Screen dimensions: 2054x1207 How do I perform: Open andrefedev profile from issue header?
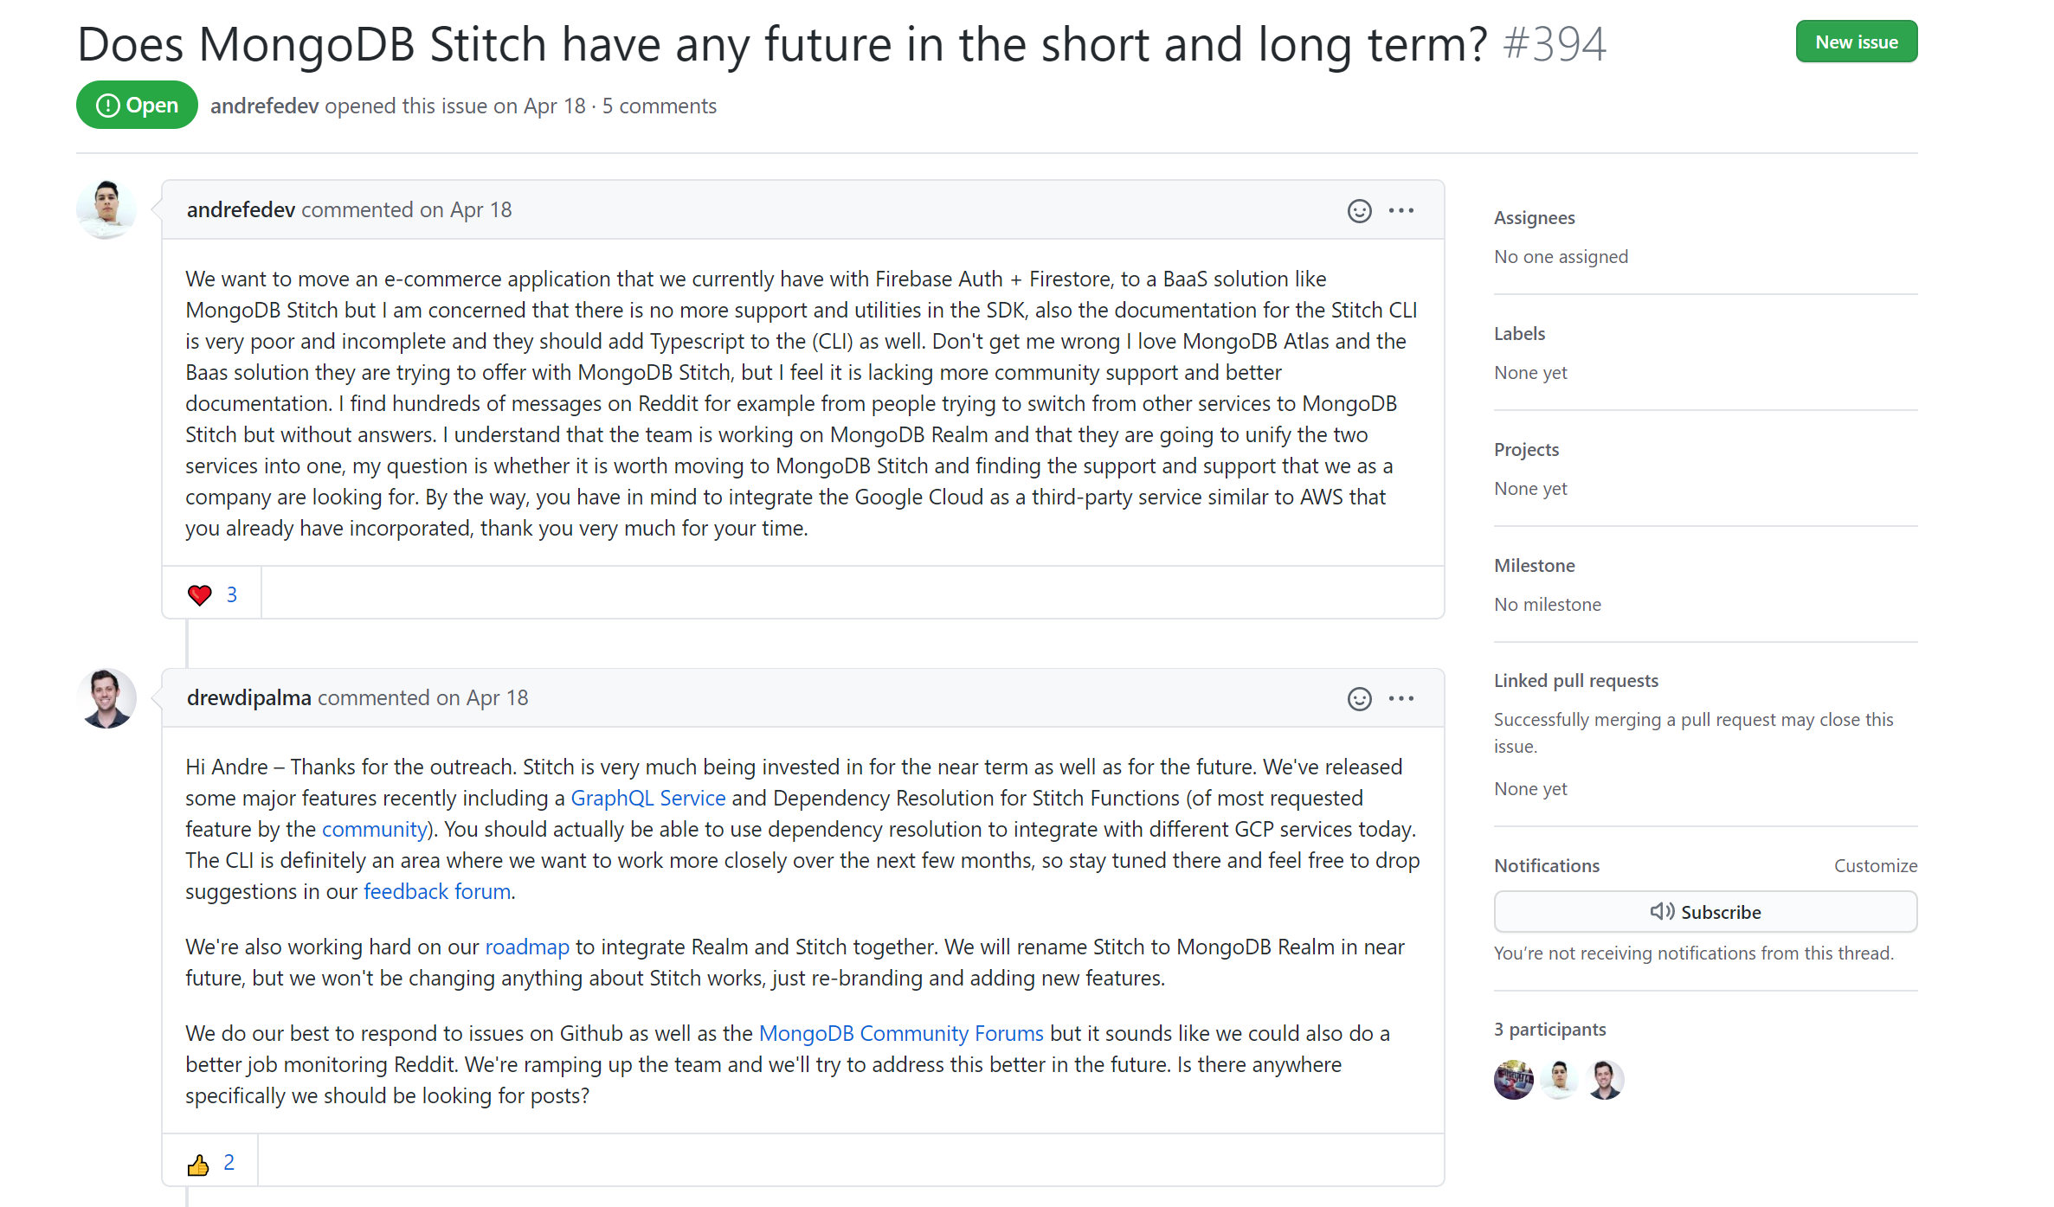(x=264, y=106)
